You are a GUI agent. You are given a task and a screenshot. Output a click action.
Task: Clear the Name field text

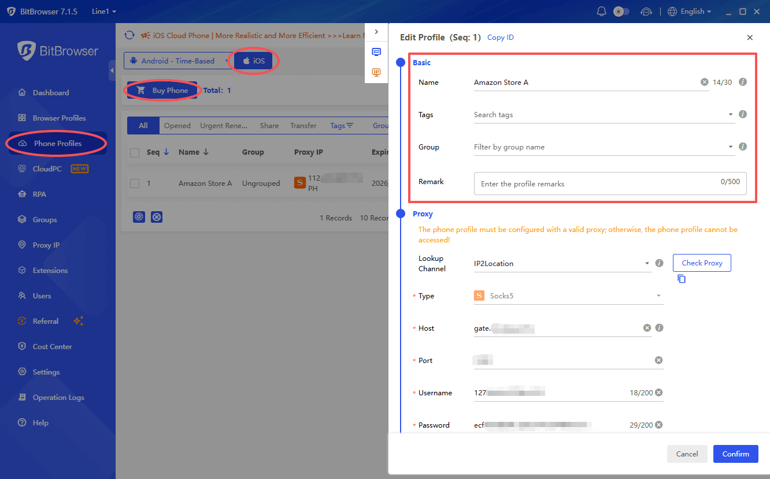(705, 83)
